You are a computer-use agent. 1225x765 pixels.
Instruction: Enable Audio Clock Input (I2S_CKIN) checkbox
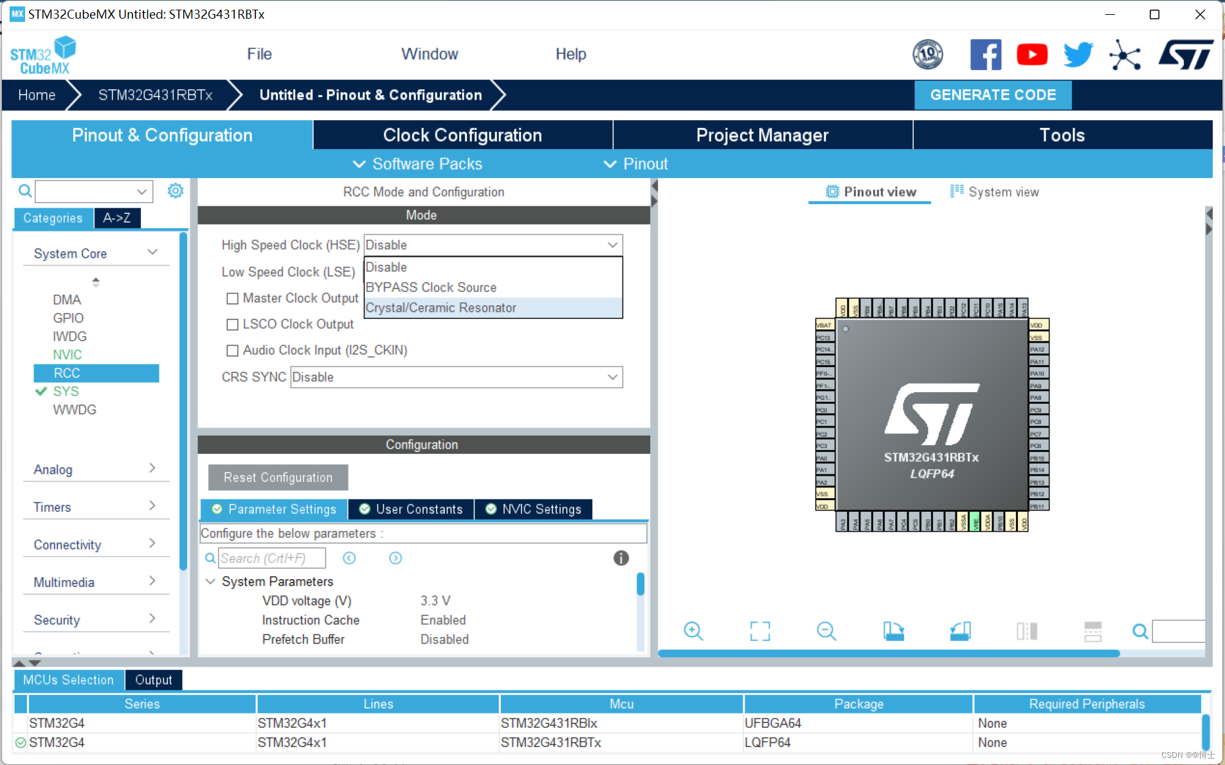pyautogui.click(x=232, y=350)
